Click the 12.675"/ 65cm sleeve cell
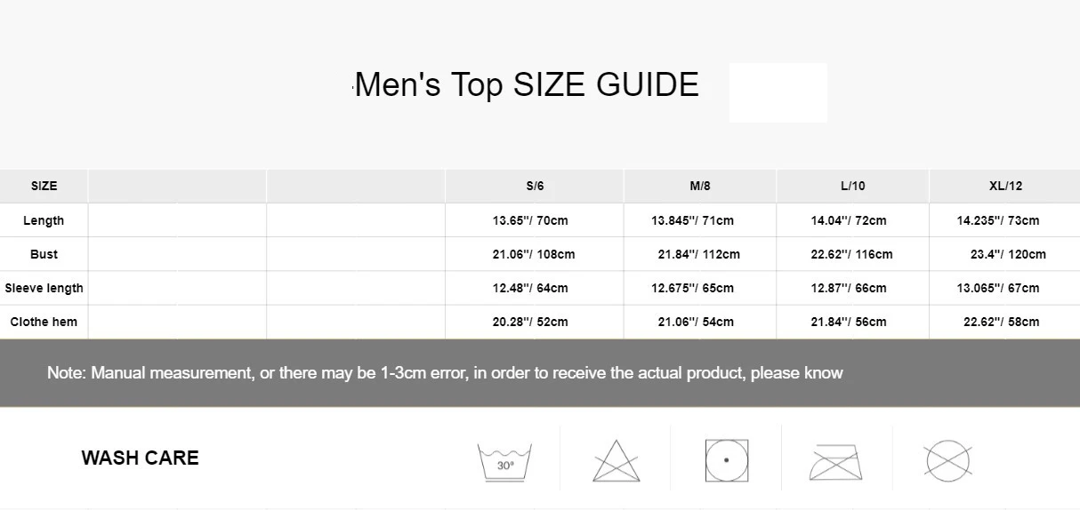 [x=692, y=288]
